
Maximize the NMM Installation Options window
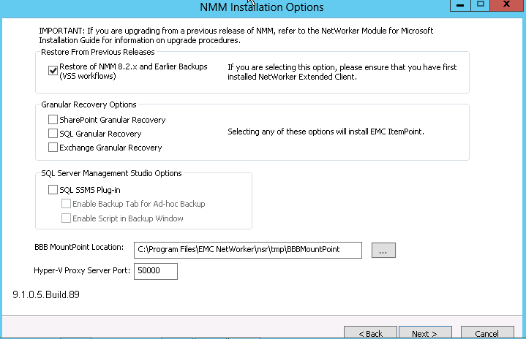tap(481, 5)
